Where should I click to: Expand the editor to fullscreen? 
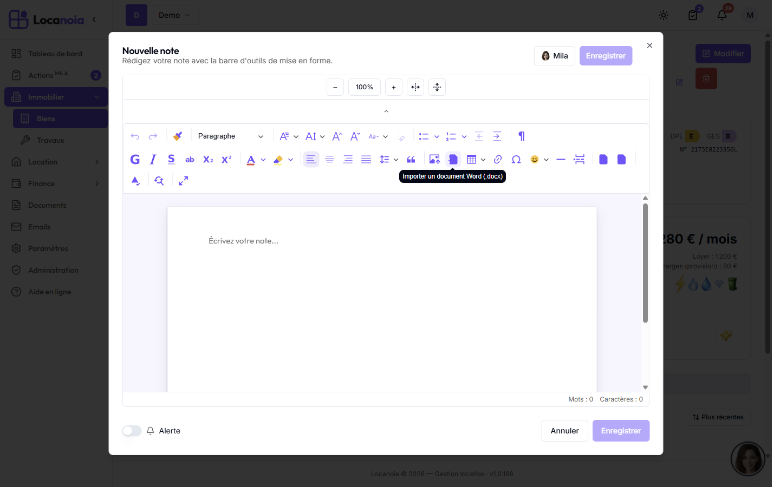pyautogui.click(x=184, y=181)
